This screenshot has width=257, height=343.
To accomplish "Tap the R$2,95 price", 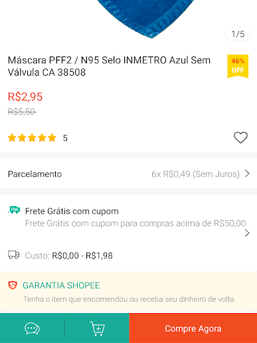I will click(25, 97).
